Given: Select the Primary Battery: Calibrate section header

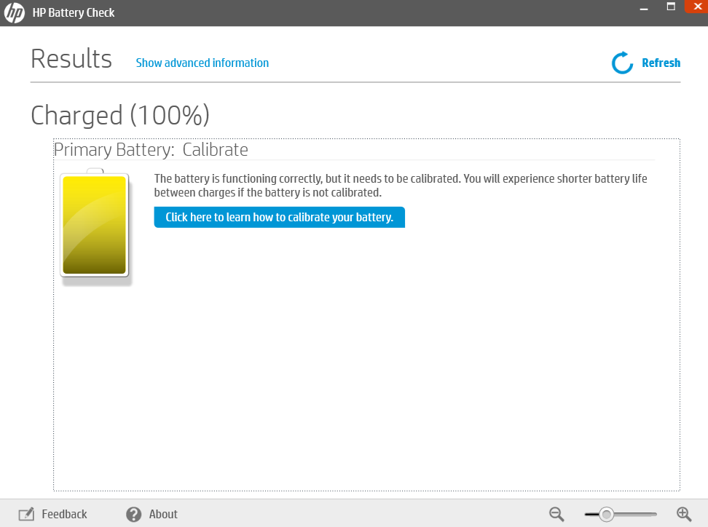Looking at the screenshot, I should coord(151,149).
